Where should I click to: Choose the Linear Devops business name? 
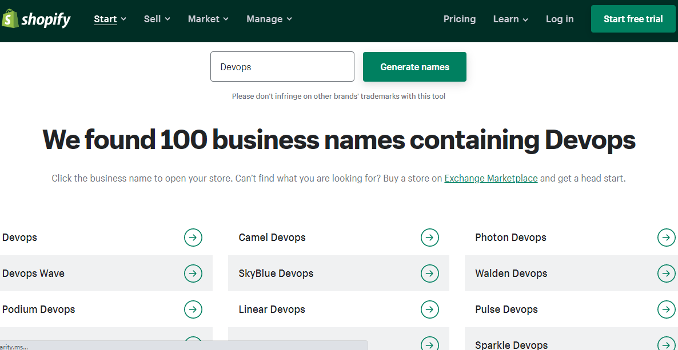(x=272, y=309)
